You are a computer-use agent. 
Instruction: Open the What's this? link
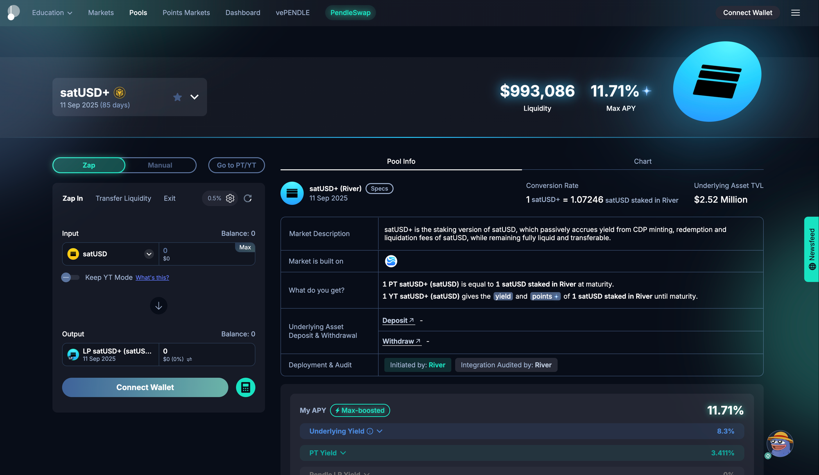[152, 277]
